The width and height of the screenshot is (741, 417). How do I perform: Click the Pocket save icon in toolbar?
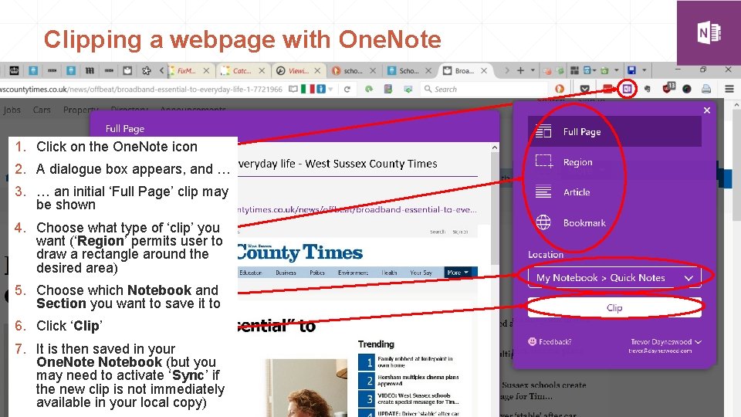(x=584, y=89)
